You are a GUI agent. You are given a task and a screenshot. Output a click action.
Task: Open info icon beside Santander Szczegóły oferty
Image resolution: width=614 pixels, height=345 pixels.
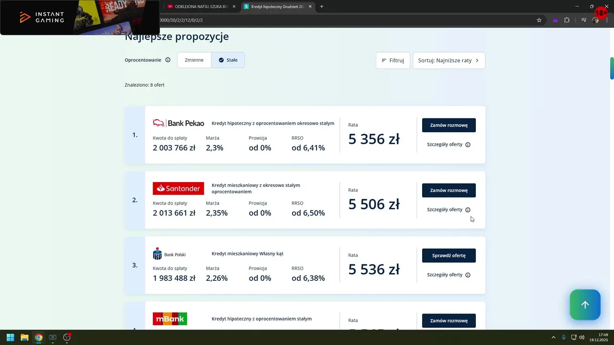point(468,210)
